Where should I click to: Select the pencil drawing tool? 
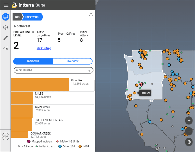coord(6,38)
